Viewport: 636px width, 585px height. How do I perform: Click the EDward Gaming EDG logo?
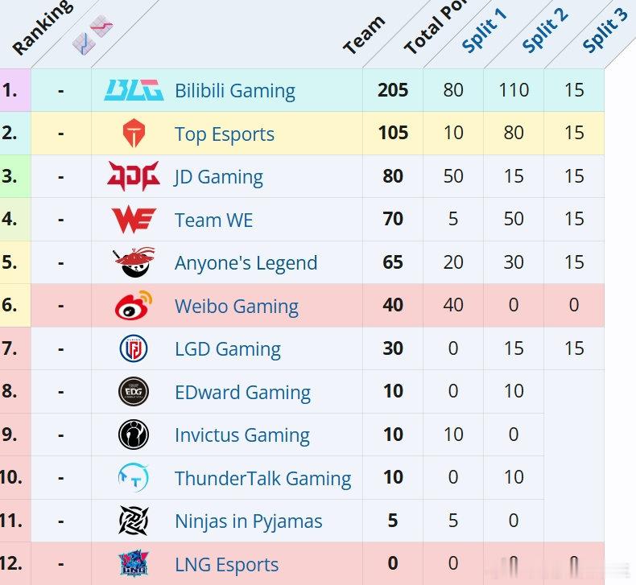pos(134,392)
